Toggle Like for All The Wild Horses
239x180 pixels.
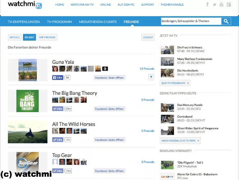[58, 140]
